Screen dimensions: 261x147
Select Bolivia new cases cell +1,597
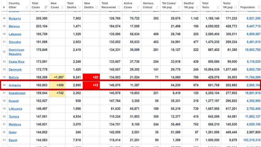coord(57,77)
